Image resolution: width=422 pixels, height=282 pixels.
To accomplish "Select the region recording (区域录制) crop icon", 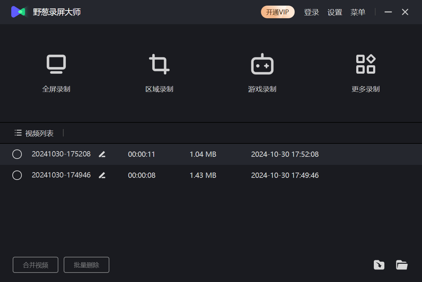I will [159, 65].
